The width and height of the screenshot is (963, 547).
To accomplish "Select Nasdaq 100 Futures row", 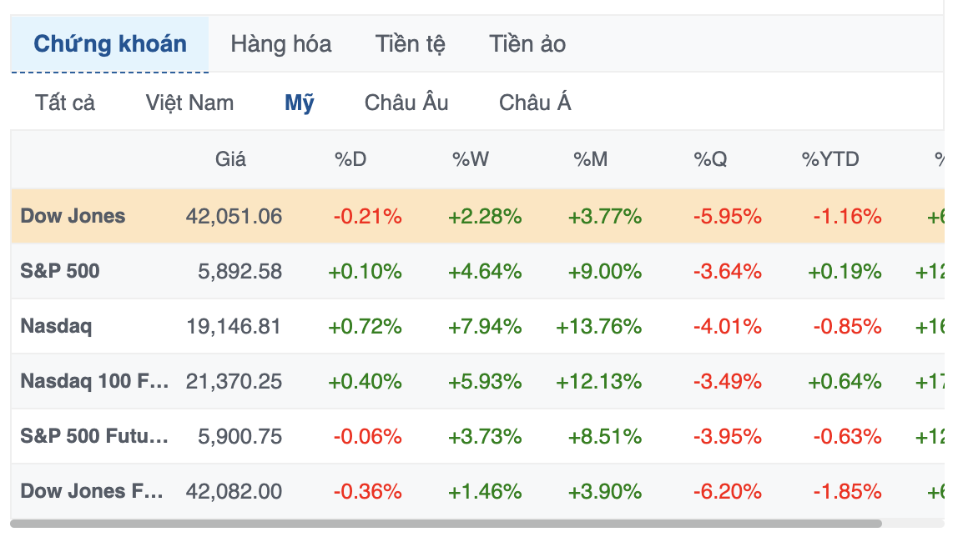I will [x=94, y=381].
